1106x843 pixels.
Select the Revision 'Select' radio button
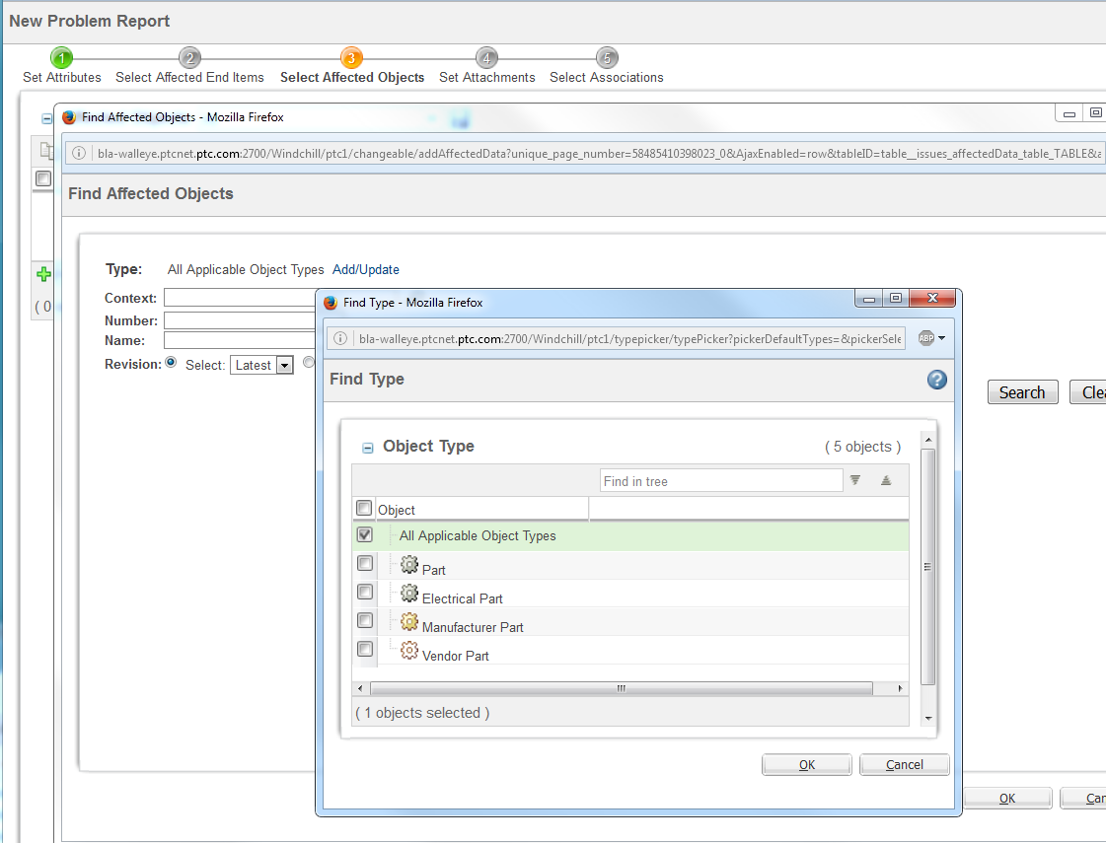[172, 363]
